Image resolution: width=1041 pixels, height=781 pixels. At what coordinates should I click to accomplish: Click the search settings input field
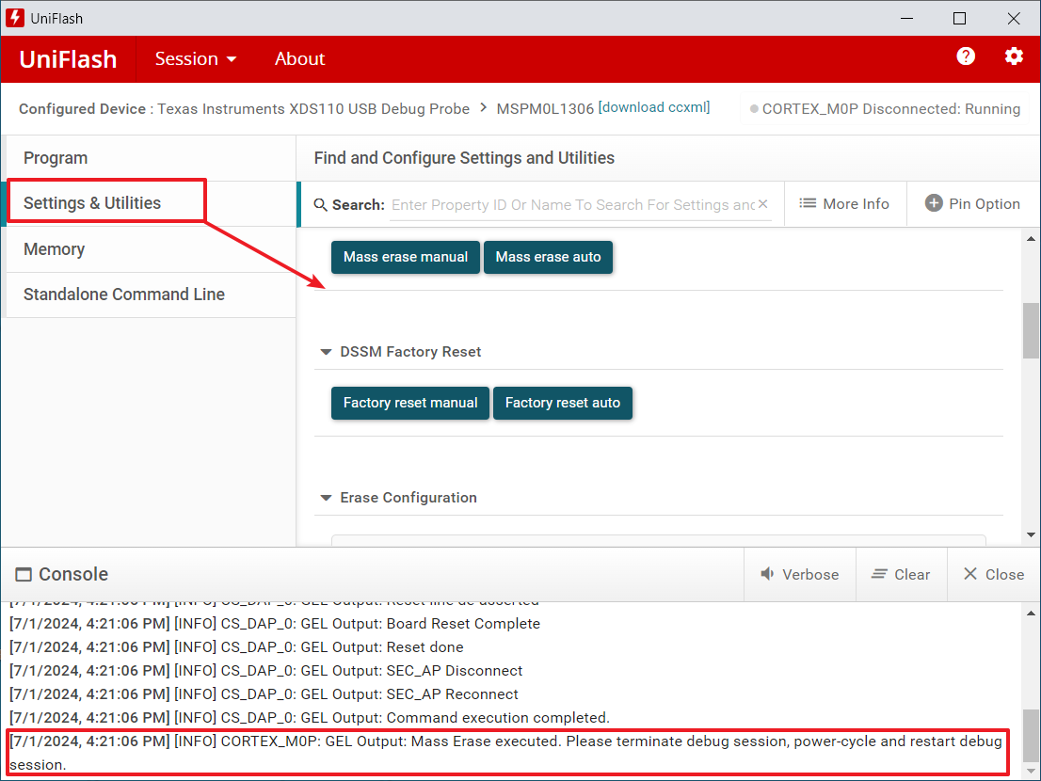pos(572,204)
